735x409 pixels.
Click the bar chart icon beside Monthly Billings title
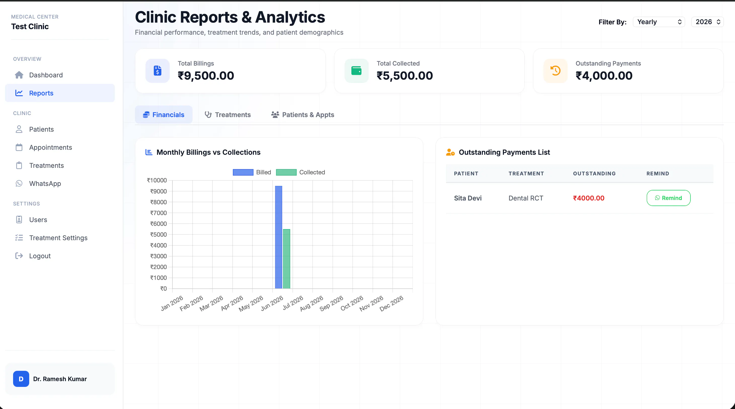click(149, 152)
